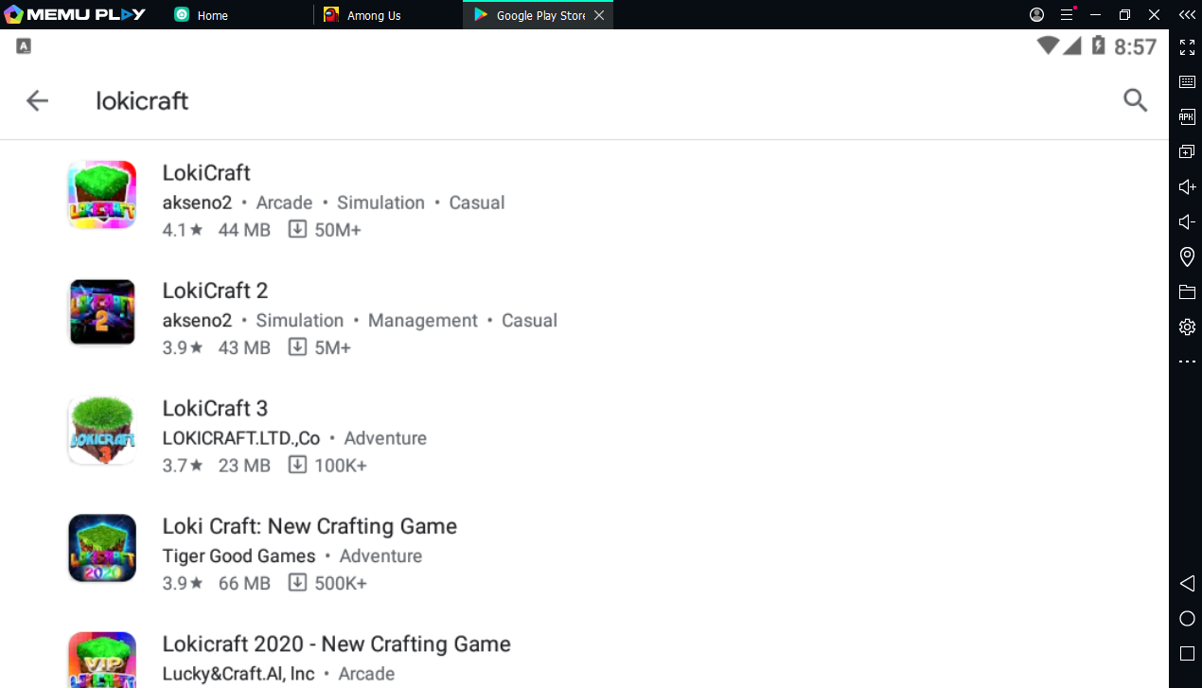Viewport: 1202px width, 688px height.
Task: Click the 4.1 star rating
Action: (x=183, y=230)
